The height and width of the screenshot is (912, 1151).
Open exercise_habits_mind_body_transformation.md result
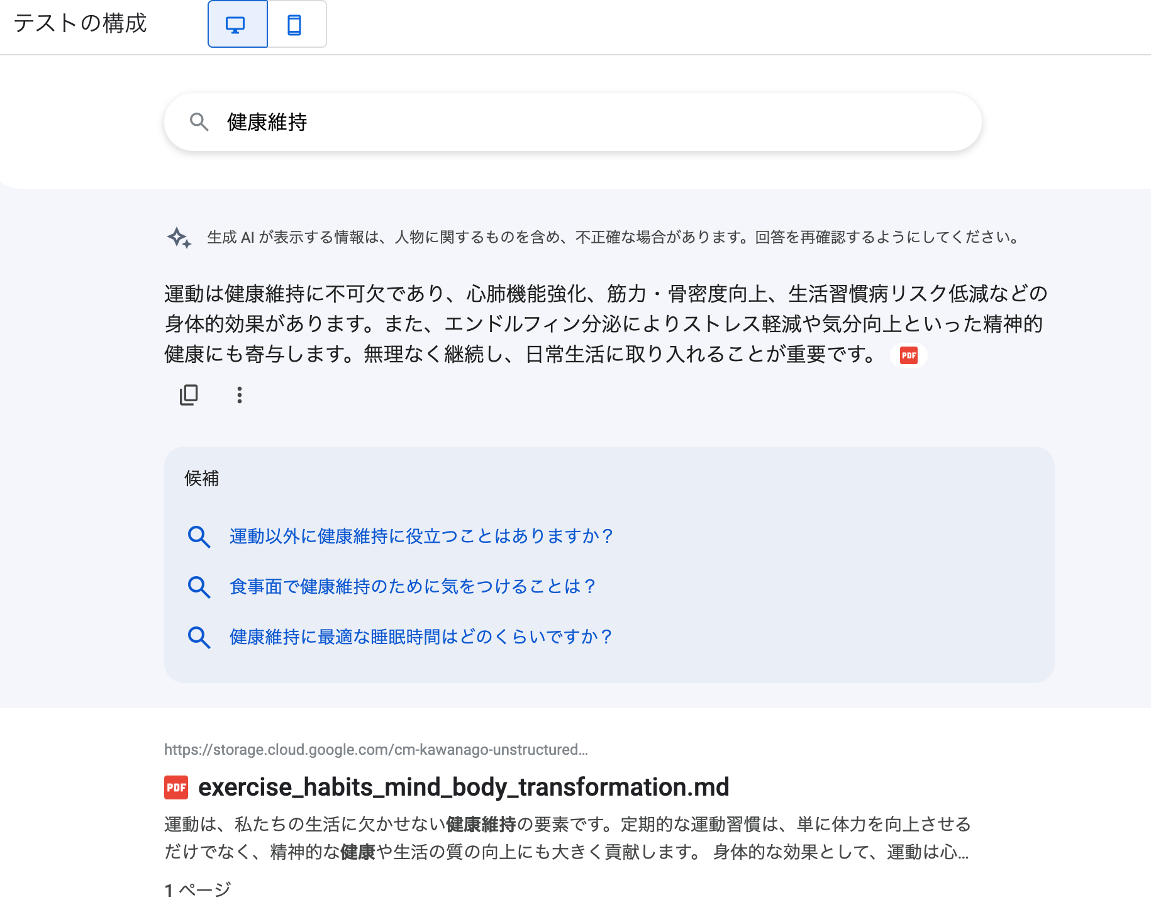click(x=464, y=787)
